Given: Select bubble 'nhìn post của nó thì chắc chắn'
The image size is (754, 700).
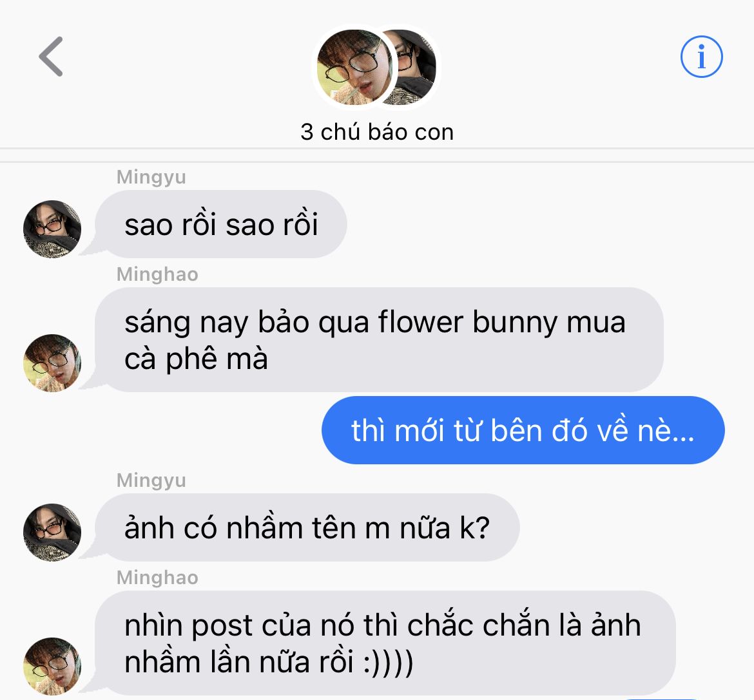Looking at the screenshot, I should (x=385, y=643).
